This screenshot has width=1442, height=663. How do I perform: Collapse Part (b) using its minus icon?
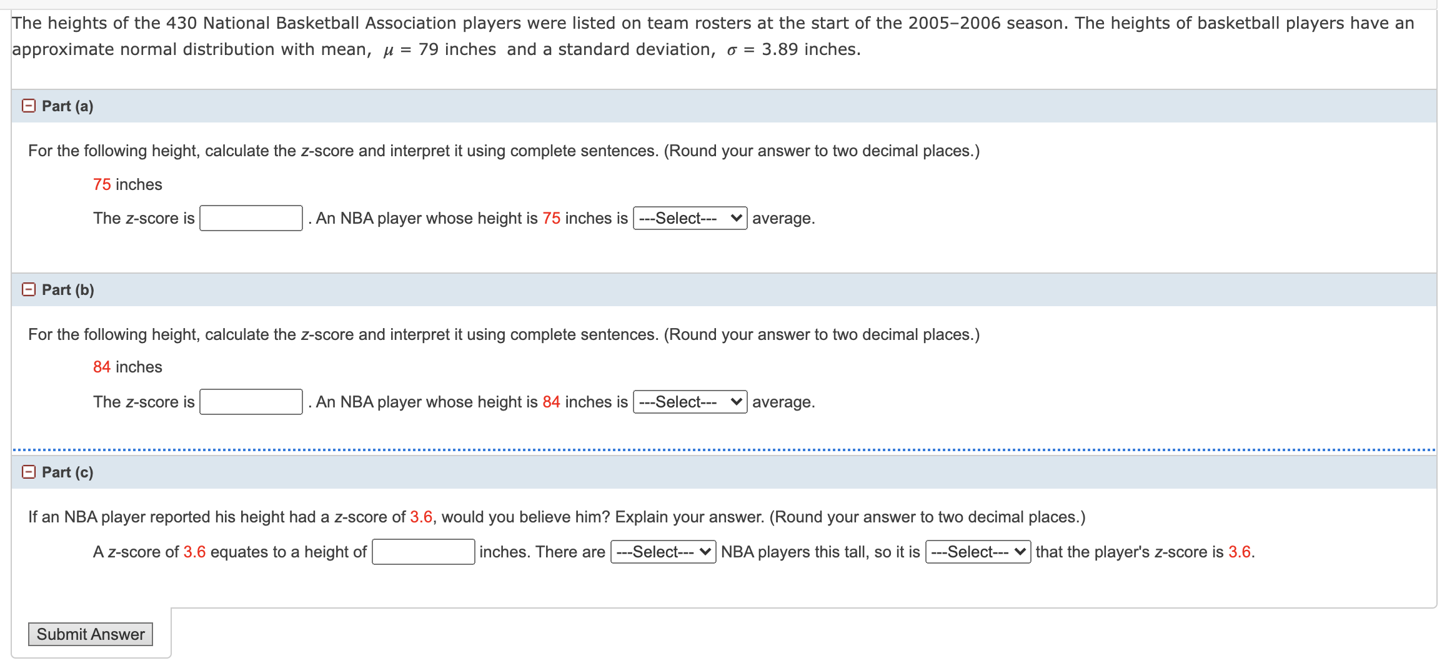coord(27,289)
